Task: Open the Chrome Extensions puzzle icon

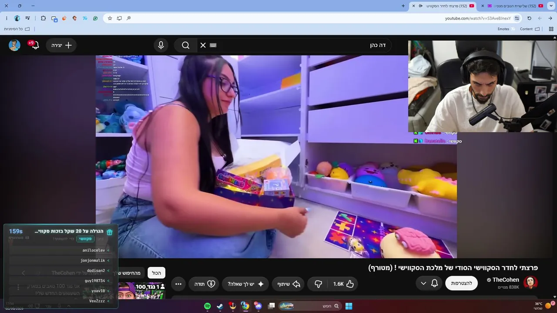Action: pyautogui.click(x=43, y=18)
